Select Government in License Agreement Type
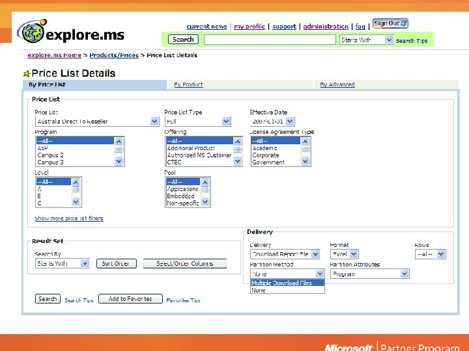Screen dimensions: 469x351 276,162
